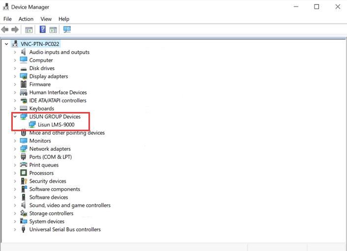Viewport: 347px width, 251px height.
Task: Expand the Network adapters node
Action: [x=15, y=149]
